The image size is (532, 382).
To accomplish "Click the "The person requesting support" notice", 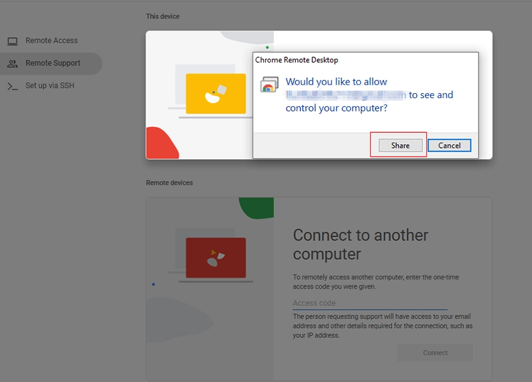I will click(383, 326).
